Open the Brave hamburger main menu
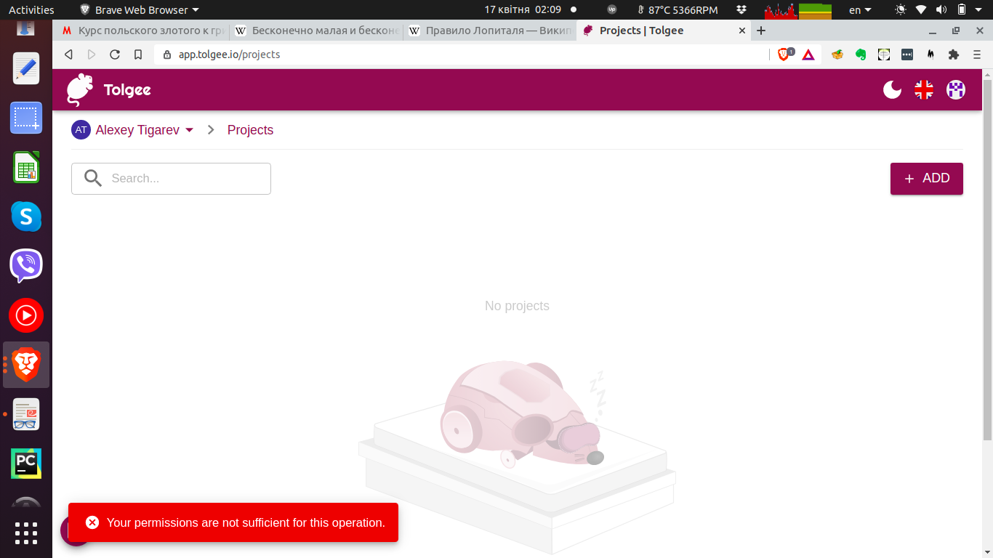This screenshot has width=993, height=558. tap(976, 54)
